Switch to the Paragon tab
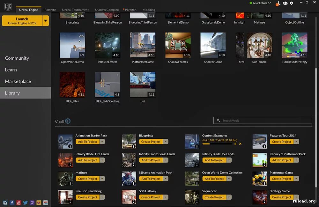The width and height of the screenshot is (319, 207). [x=130, y=10]
